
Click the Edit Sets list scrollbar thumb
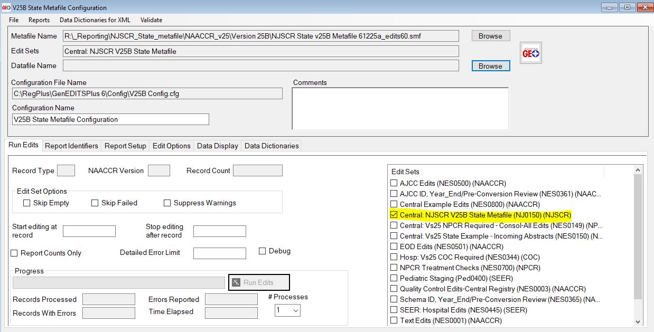[x=638, y=236]
